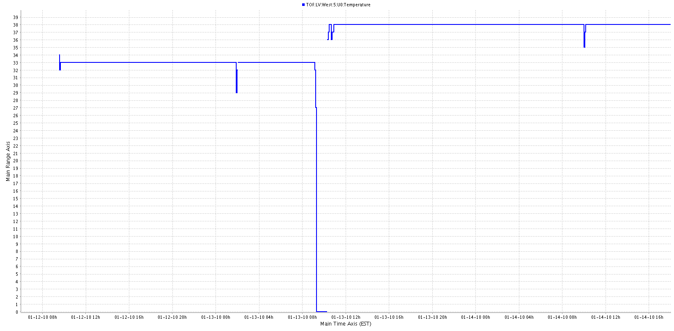
Task: Click range axis value 0
Action: point(17,312)
